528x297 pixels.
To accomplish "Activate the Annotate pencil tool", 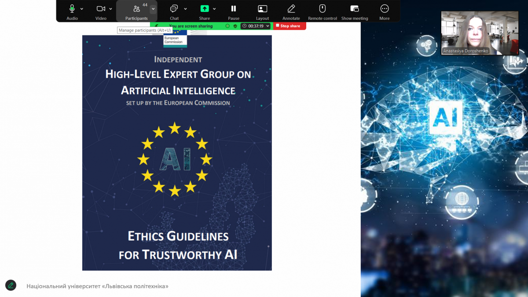I will click(291, 9).
